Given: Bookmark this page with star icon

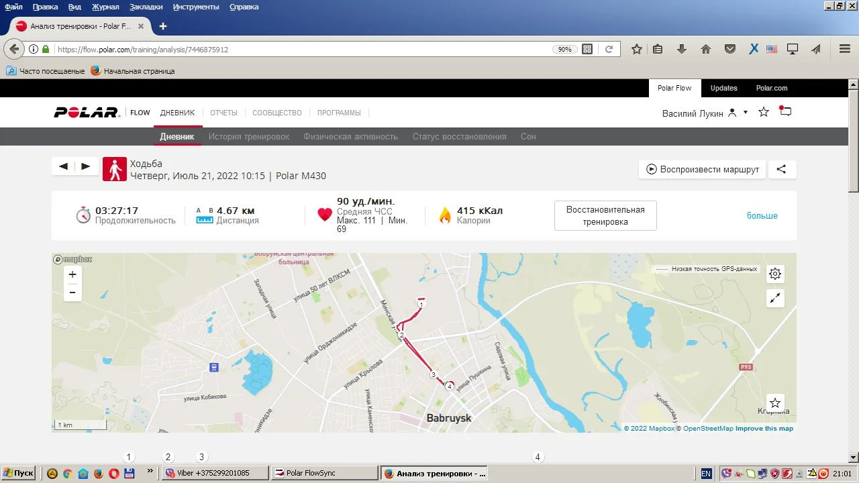Looking at the screenshot, I should pos(637,49).
